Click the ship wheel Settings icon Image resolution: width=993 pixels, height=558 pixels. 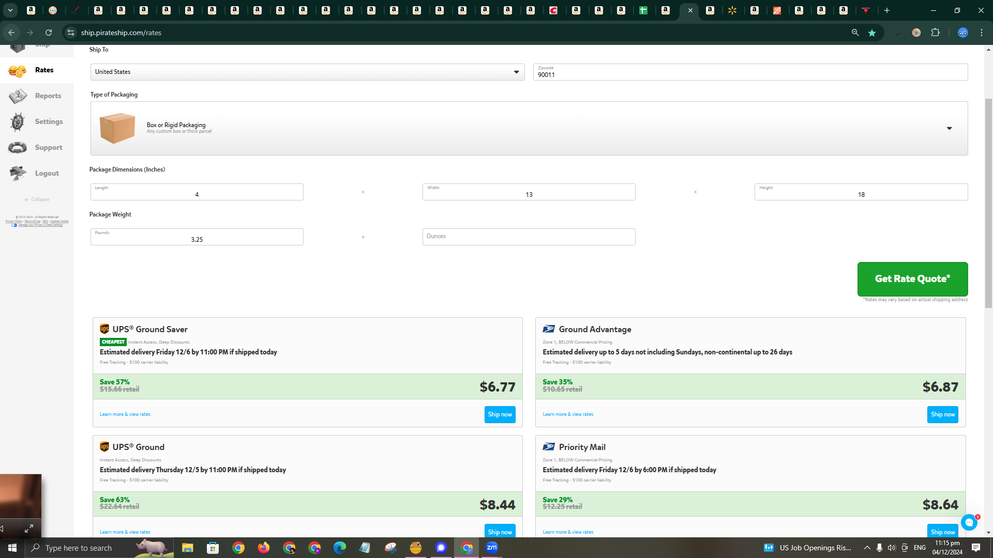[x=17, y=122]
